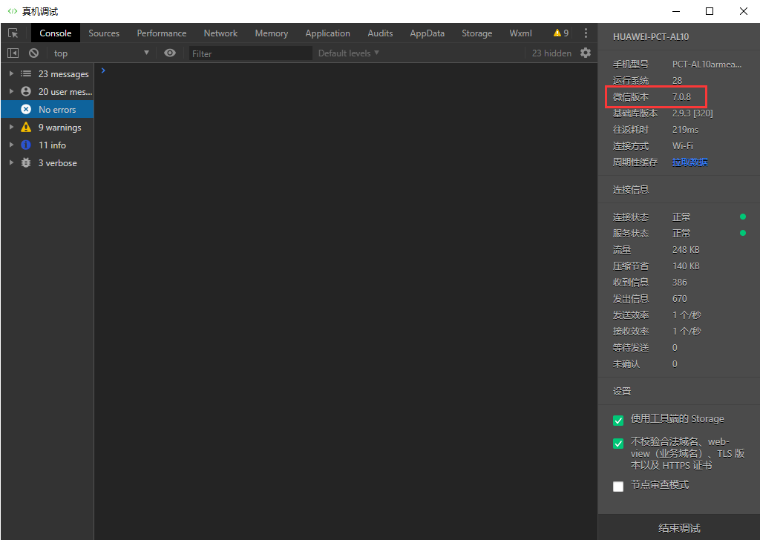760x540 pixels.
Task: Click the yellow warning count badge
Action: click(x=561, y=33)
